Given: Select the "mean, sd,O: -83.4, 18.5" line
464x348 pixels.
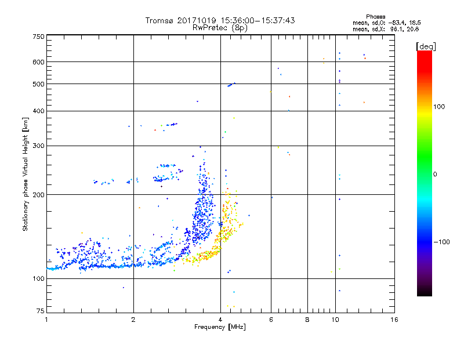Looking at the screenshot, I should click(386, 23).
